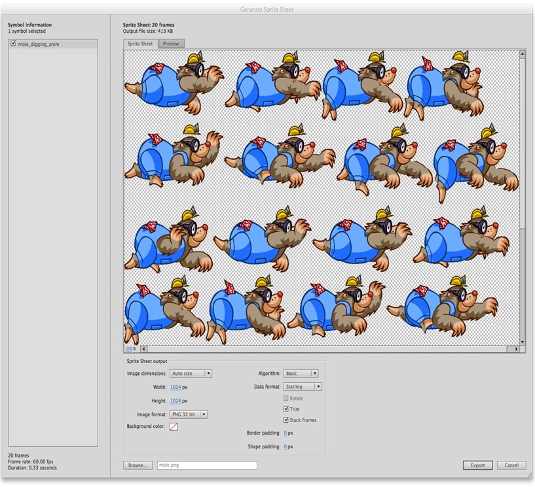This screenshot has height=487, width=535.
Task: Open the Image dimensions dropdown
Action: (x=191, y=374)
